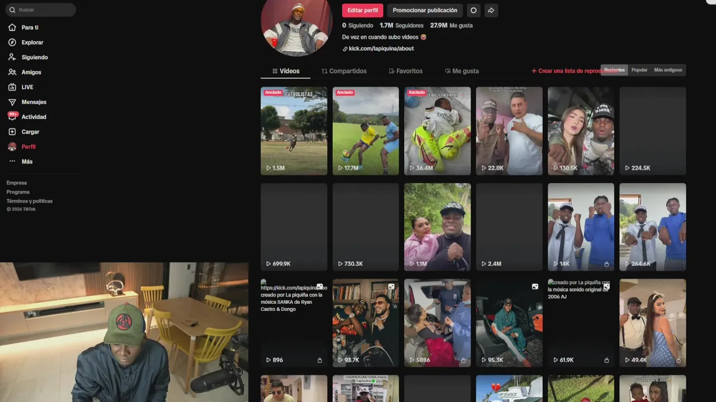716x402 pixels.
Task: Open pinned video with 36.4M views
Action: point(437,131)
